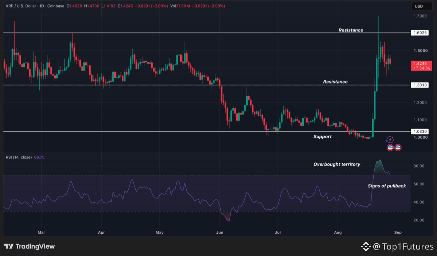Click the 40.00 RSI axis label
This screenshot has width=437, height=256.
point(419,202)
